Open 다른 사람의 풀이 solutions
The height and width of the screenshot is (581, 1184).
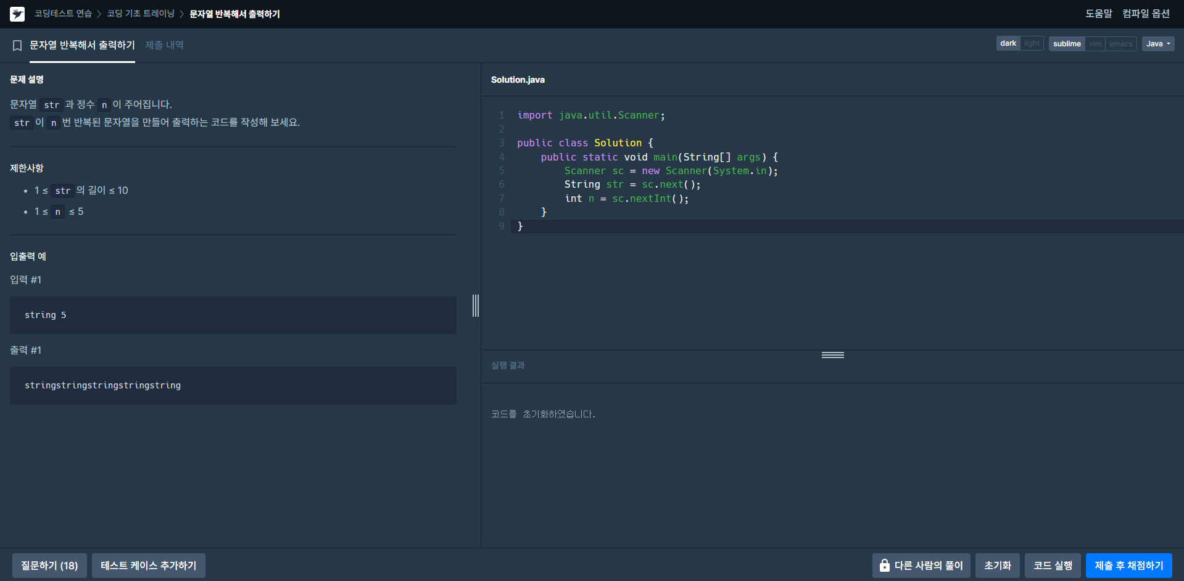pos(921,566)
